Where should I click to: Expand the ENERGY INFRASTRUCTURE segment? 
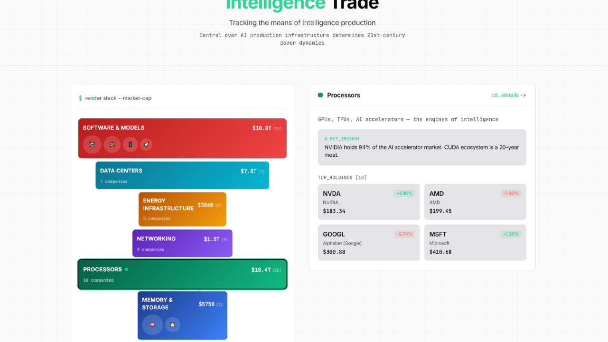pyautogui.click(x=182, y=209)
